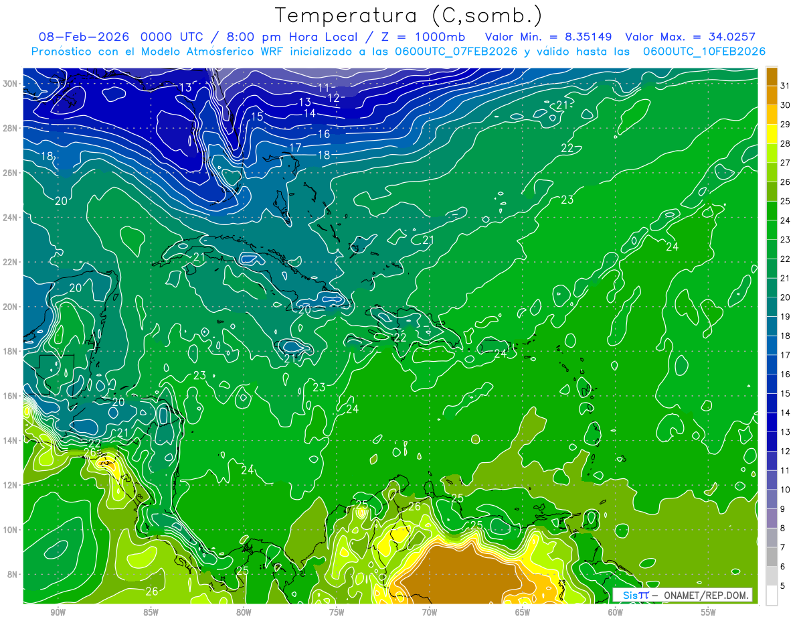Click the init time '0600UTC_07FEB2026'

456,52
